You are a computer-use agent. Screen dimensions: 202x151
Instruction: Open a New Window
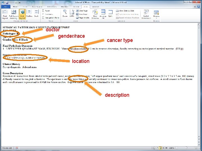tap(95, 14)
